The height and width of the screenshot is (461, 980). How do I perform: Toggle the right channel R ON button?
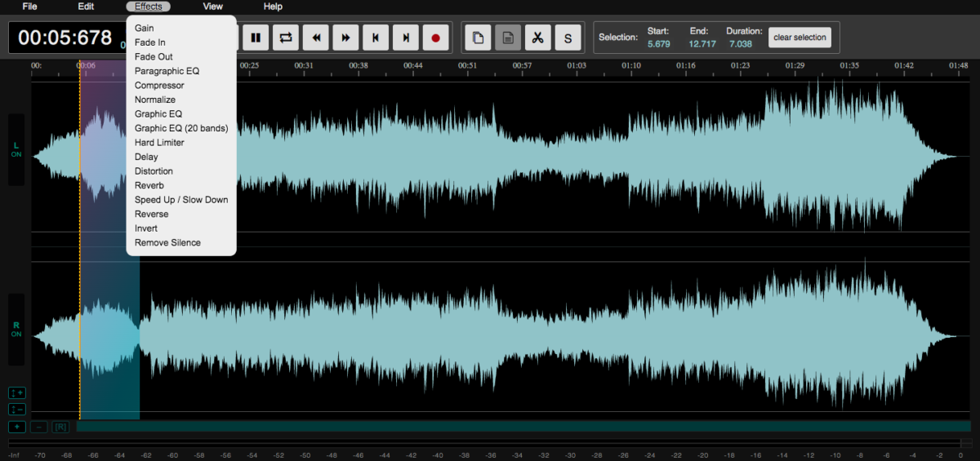(x=16, y=330)
